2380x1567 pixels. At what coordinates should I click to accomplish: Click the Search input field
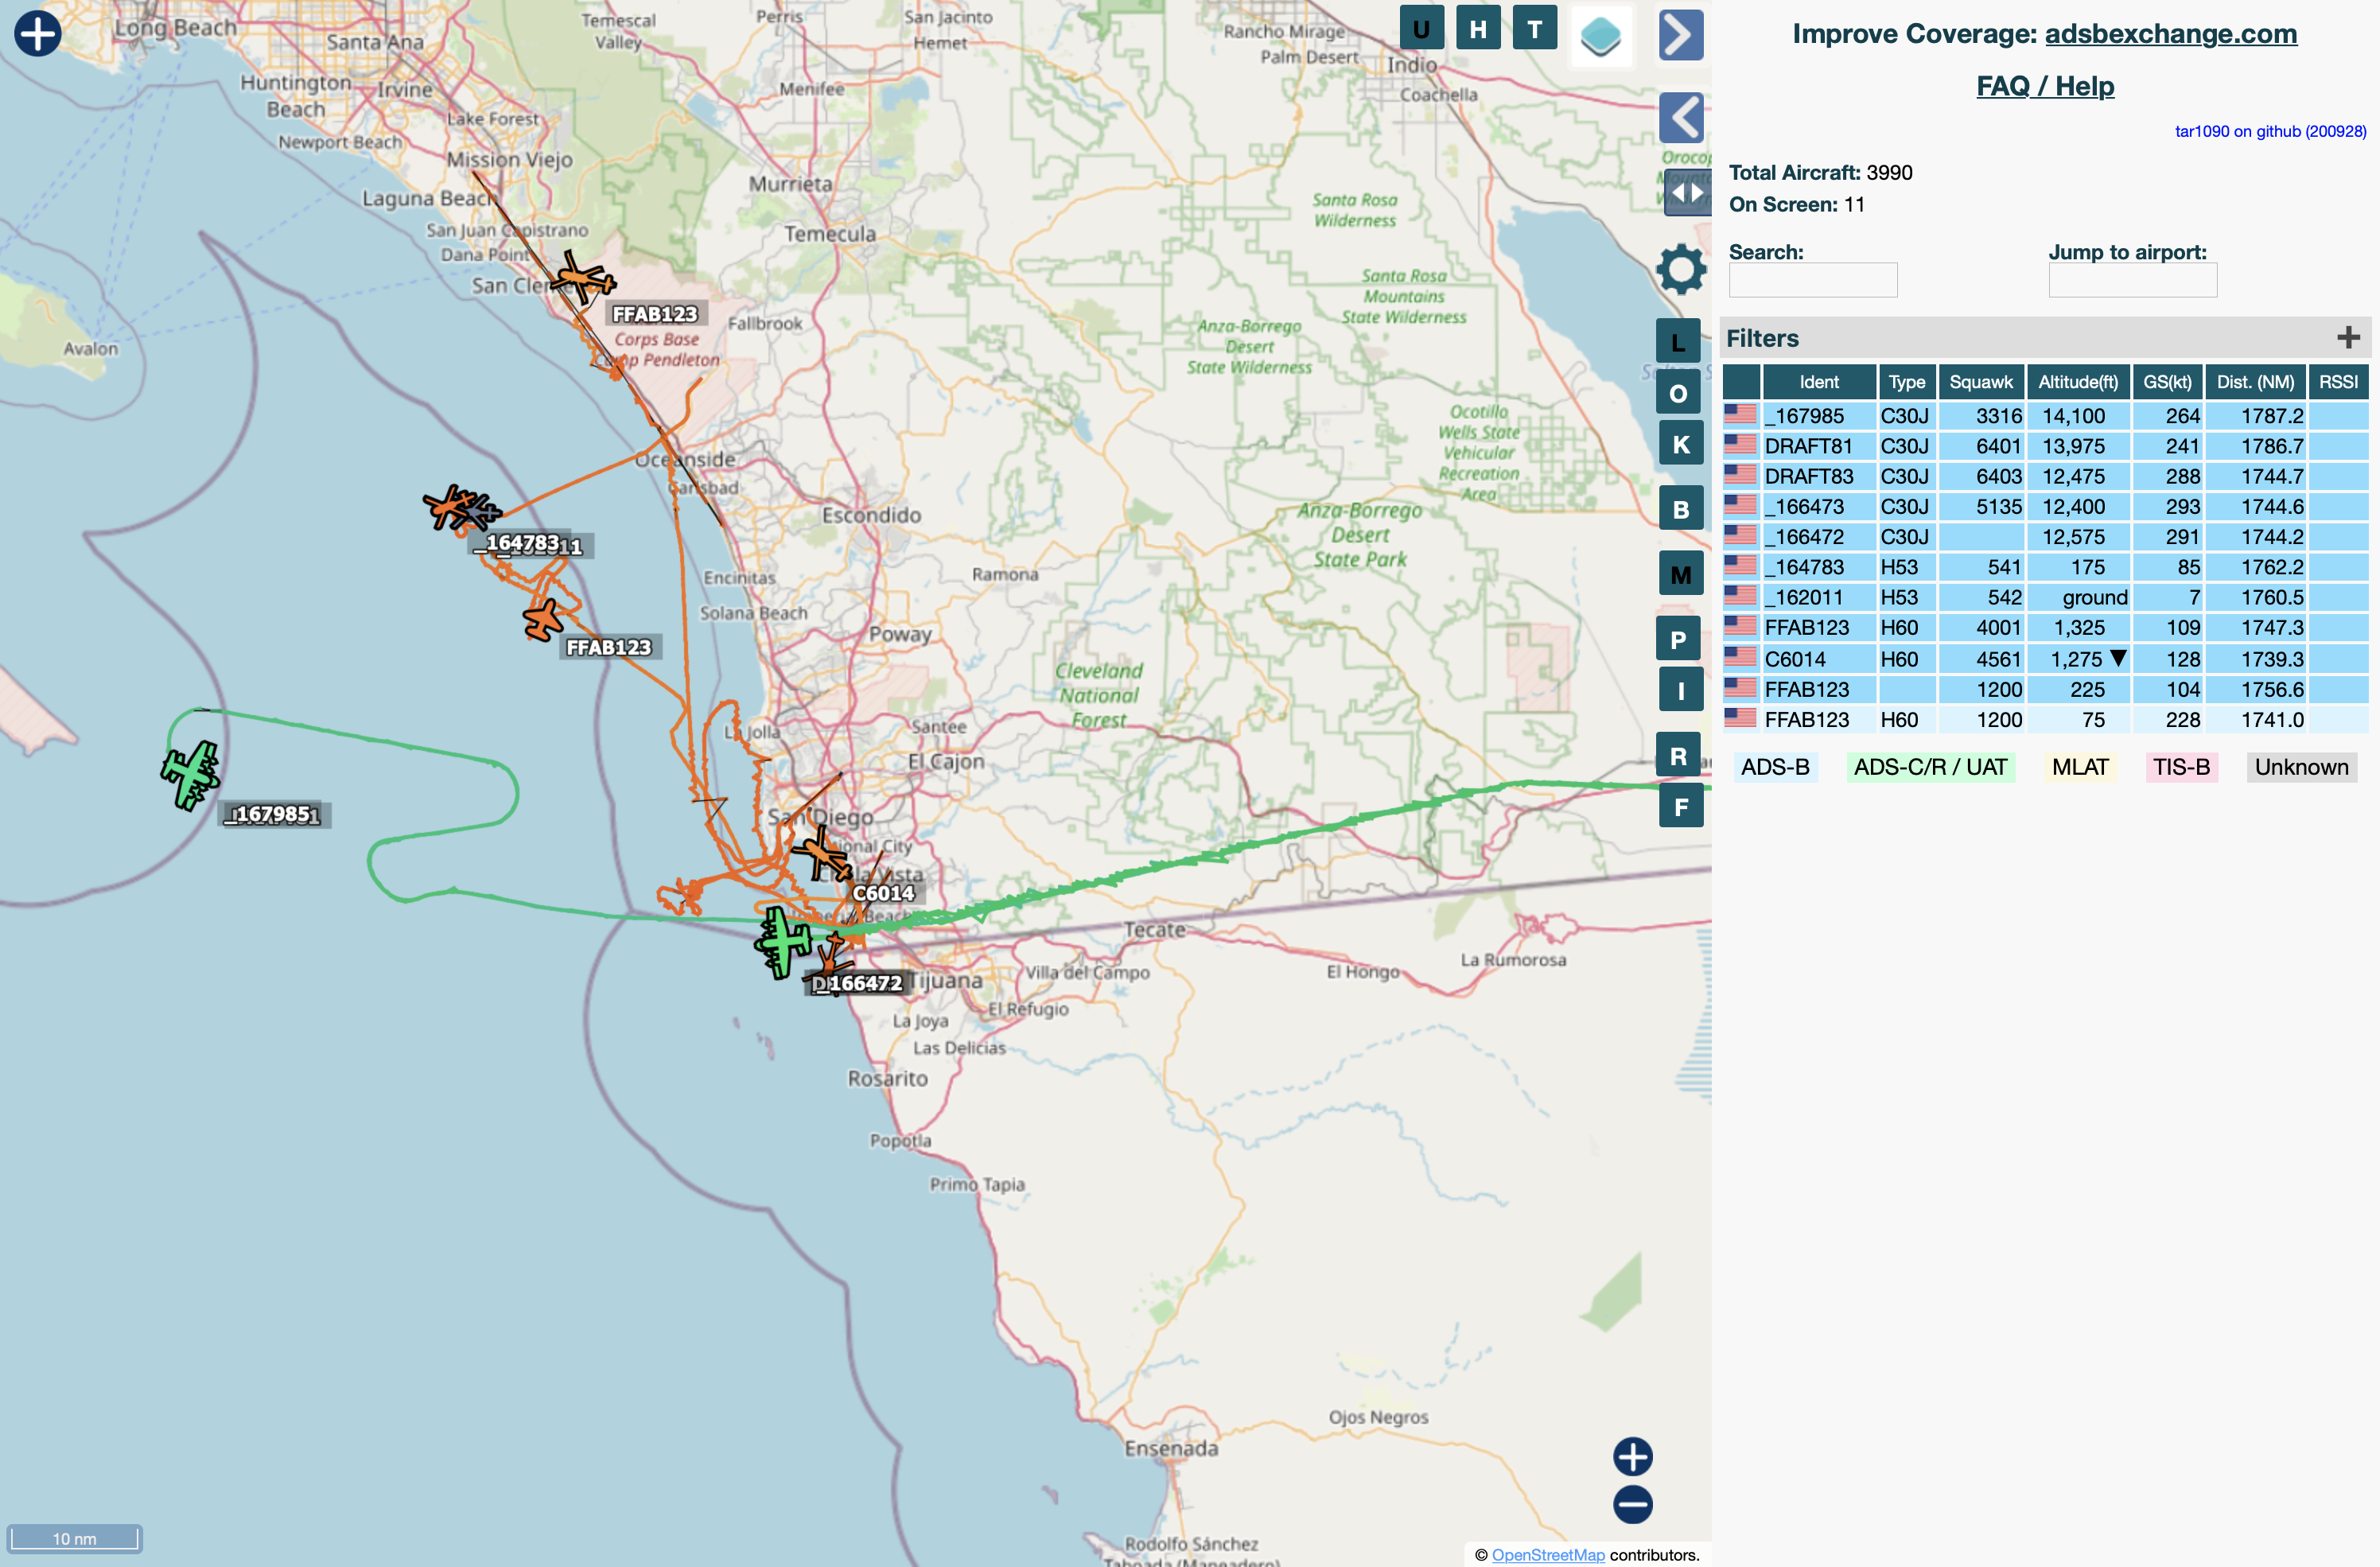(x=1813, y=280)
